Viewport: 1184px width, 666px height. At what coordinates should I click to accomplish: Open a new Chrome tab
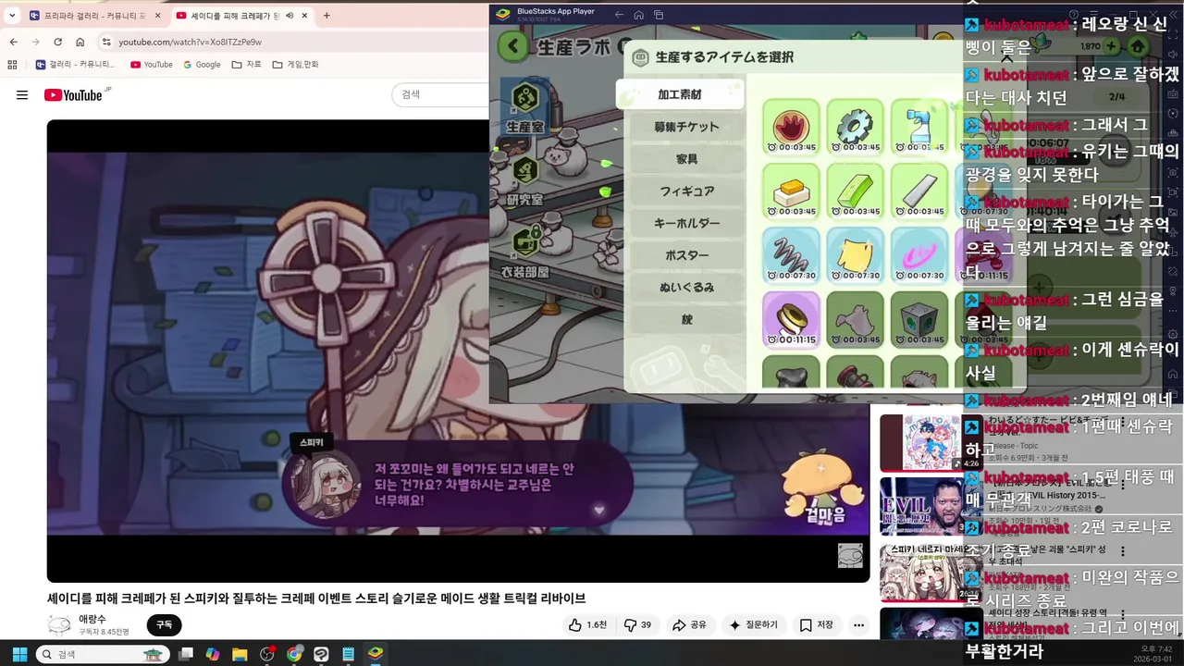coord(327,16)
